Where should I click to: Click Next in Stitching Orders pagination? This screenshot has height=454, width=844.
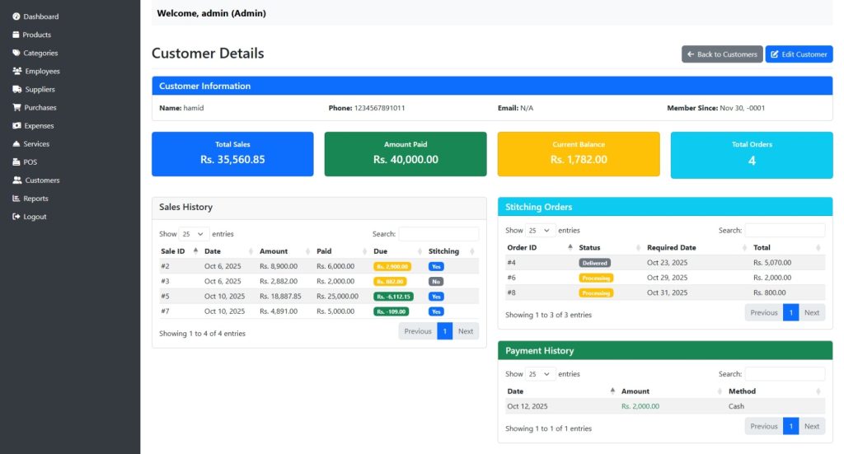coord(812,313)
